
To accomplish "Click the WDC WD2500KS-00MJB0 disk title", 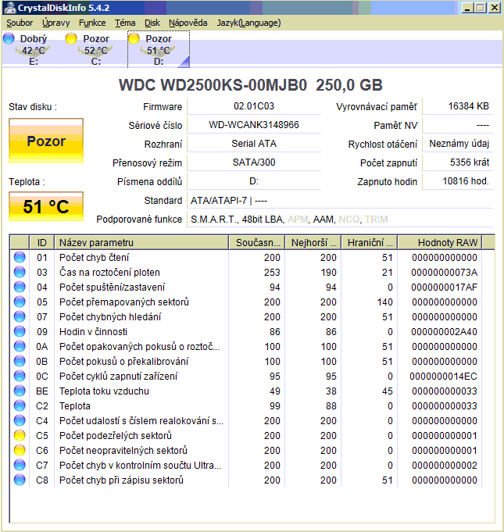I will point(251,85).
